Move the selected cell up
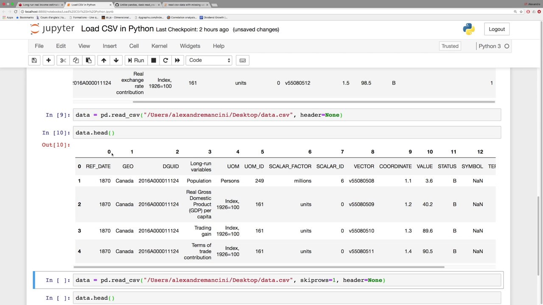This screenshot has height=305, width=543. point(104,60)
